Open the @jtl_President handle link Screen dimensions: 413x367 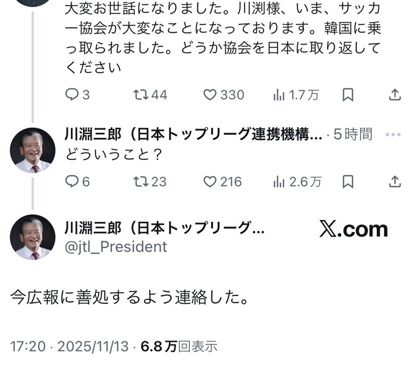116,247
